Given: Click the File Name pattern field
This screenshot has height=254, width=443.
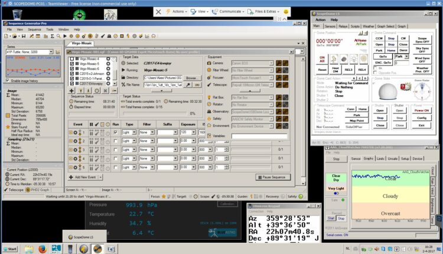Looking at the screenshot, I should tap(163, 84).
